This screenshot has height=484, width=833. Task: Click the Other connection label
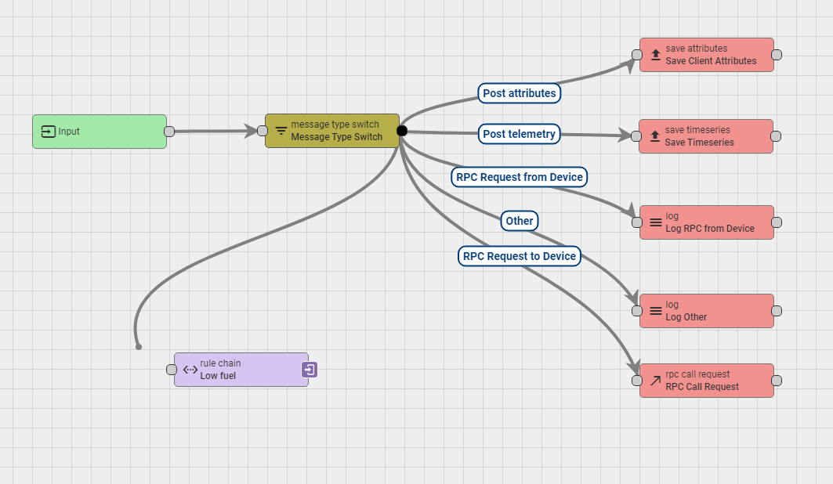point(519,221)
